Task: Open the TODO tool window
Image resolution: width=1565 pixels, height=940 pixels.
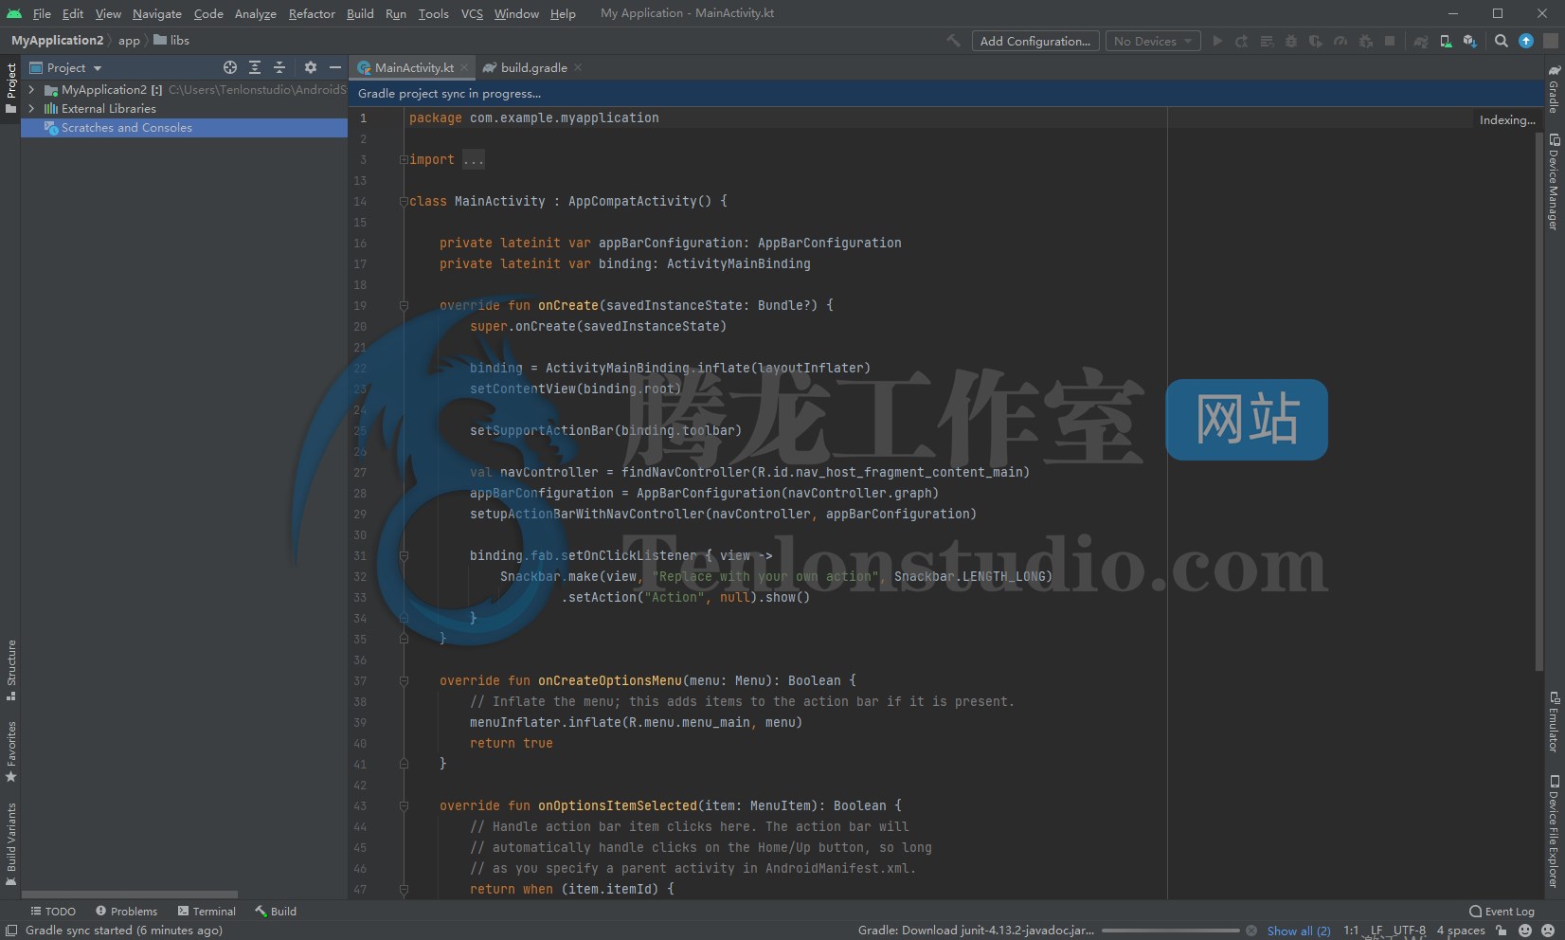Action: (x=53, y=911)
